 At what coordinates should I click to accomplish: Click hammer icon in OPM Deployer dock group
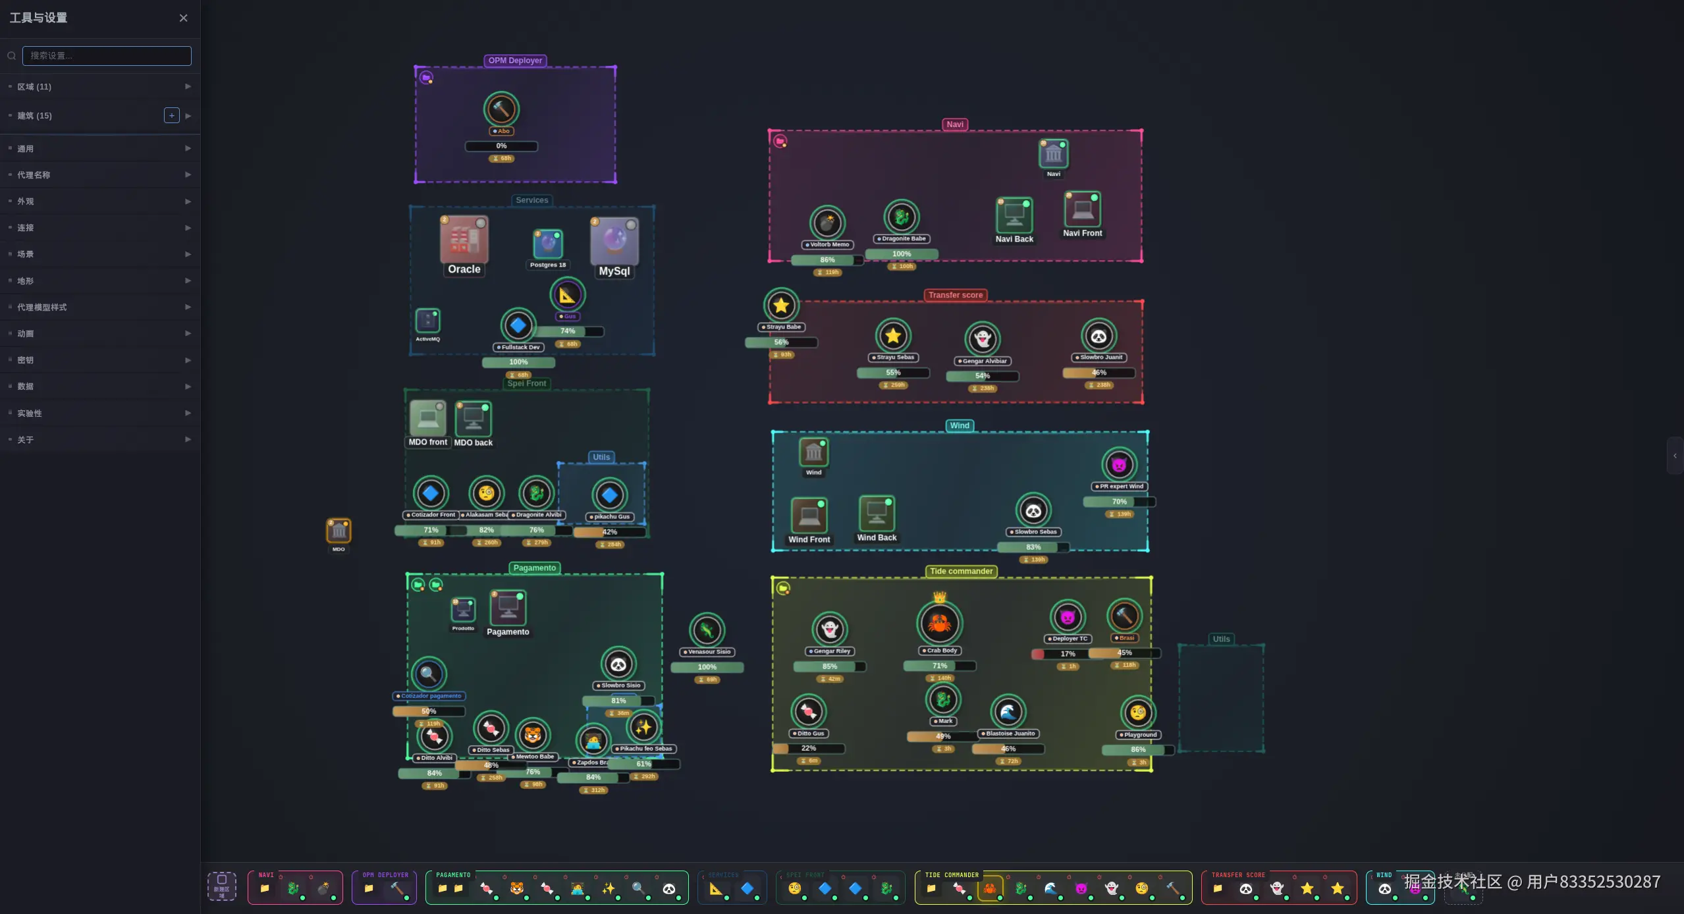coord(397,888)
